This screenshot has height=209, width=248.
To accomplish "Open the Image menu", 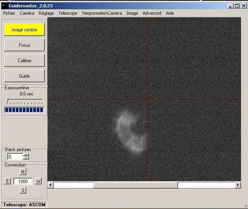I will tap(132, 13).
